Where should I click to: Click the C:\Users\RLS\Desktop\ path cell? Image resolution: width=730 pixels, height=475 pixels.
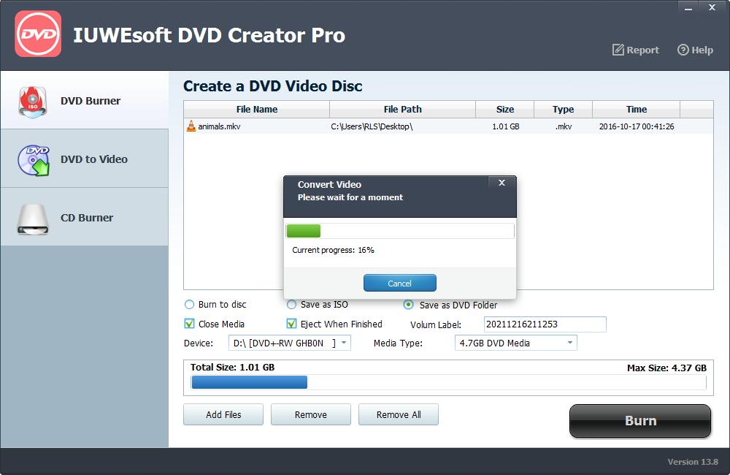tap(372, 126)
